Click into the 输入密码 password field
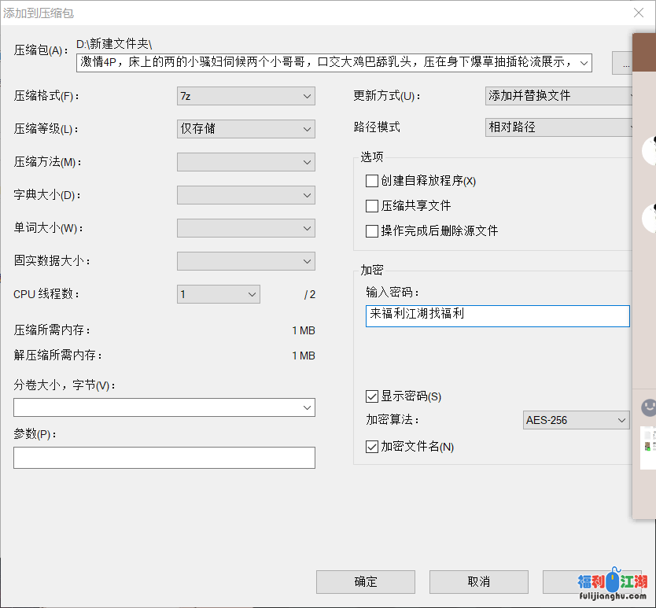 click(497, 315)
